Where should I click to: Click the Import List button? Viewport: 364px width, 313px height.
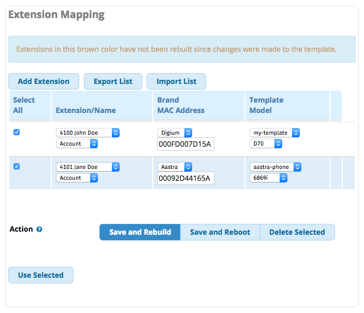(176, 81)
